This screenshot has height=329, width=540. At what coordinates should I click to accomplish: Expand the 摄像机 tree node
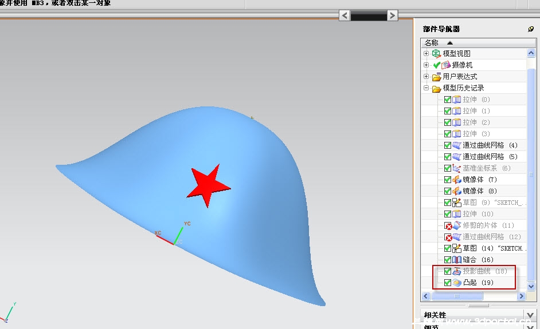pyautogui.click(x=426, y=65)
